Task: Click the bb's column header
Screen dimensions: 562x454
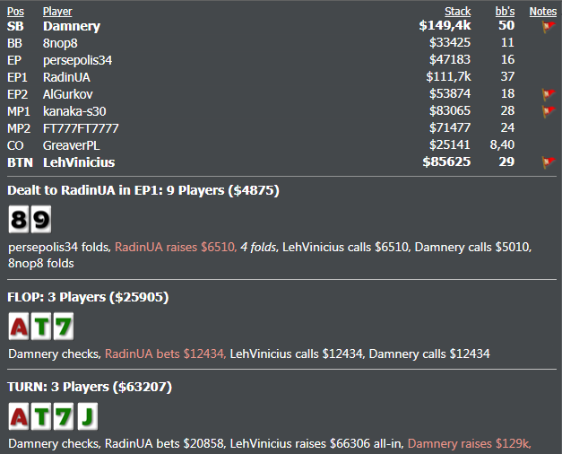Action: point(505,12)
